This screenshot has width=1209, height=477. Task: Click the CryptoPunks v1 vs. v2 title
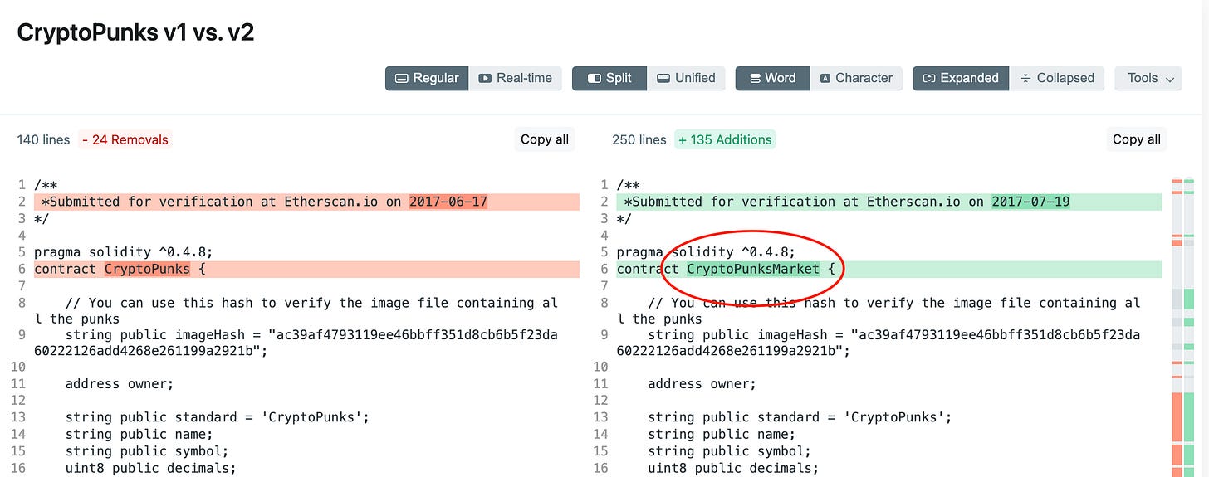[x=135, y=32]
